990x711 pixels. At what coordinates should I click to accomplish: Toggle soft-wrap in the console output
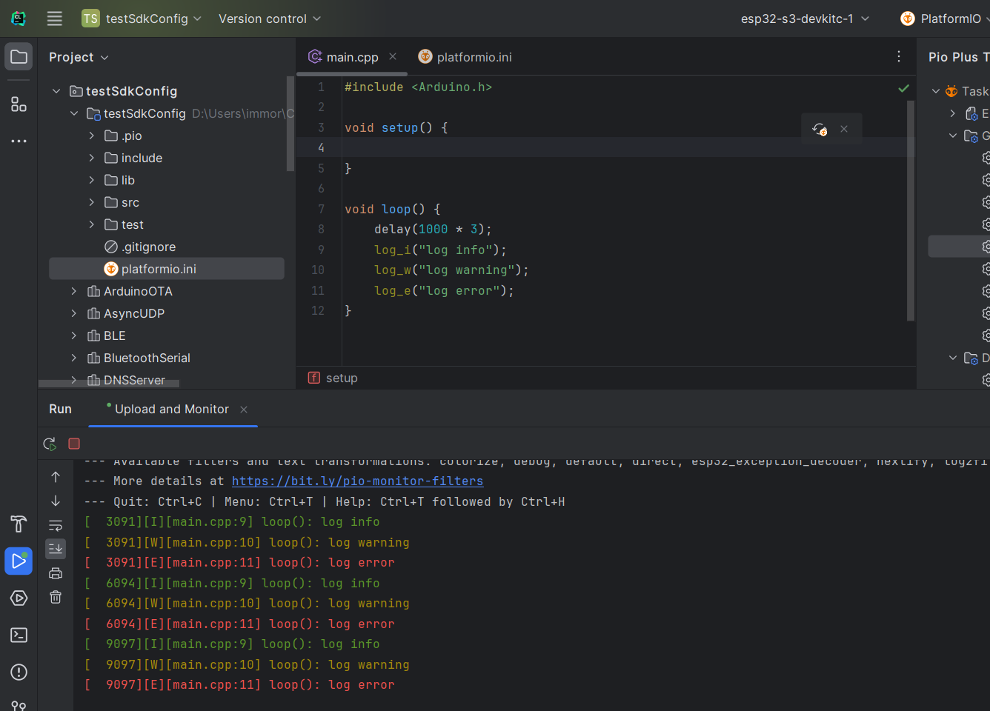coord(56,525)
